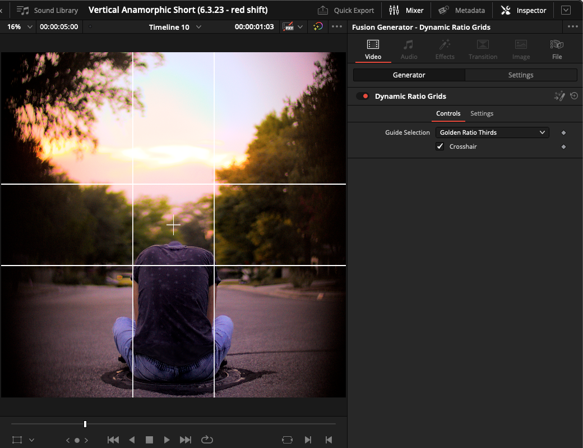Open the Controls sub-tab

pyautogui.click(x=448, y=113)
